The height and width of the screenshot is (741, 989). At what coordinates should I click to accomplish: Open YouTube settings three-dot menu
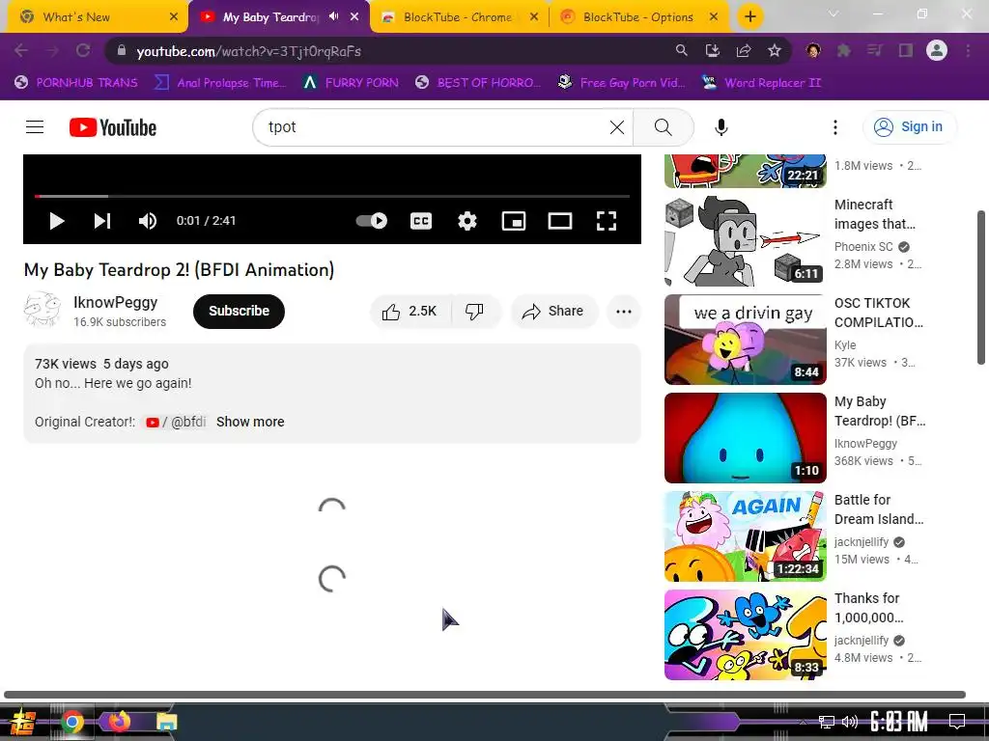tap(835, 127)
